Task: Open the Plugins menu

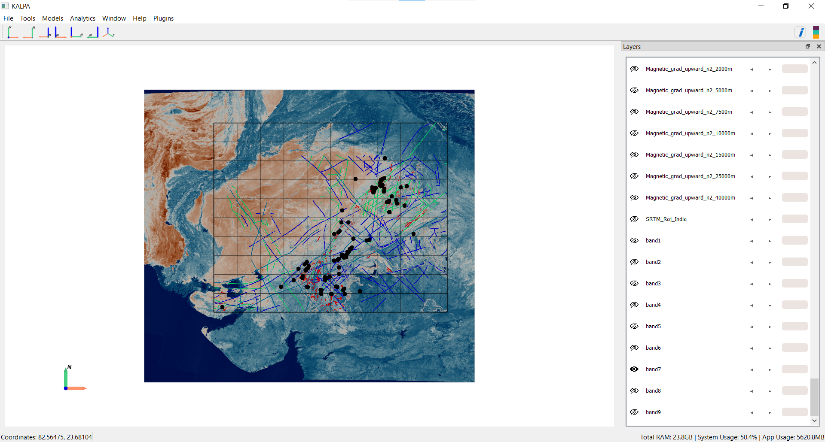Action: click(x=163, y=18)
